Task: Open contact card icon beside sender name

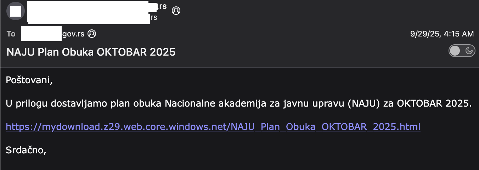Action: [176, 11]
